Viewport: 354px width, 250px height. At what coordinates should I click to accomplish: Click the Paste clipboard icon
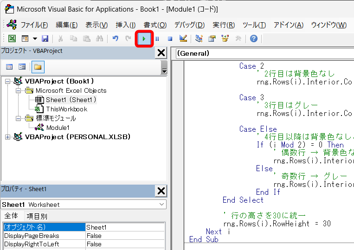pos(86,38)
